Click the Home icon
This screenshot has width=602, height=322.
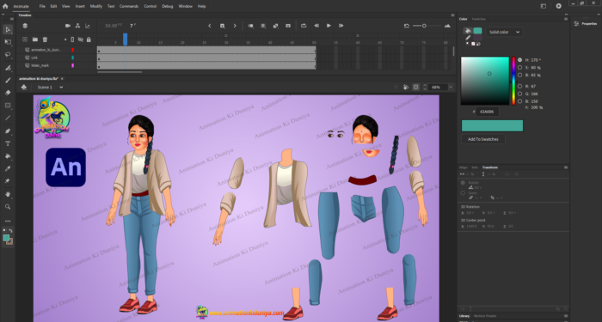pyautogui.click(x=5, y=6)
